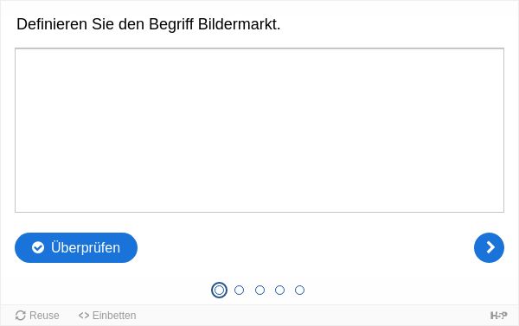Image resolution: width=519 pixels, height=326 pixels.
Task: Jump to the fourth question dot
Action: [x=279, y=290]
